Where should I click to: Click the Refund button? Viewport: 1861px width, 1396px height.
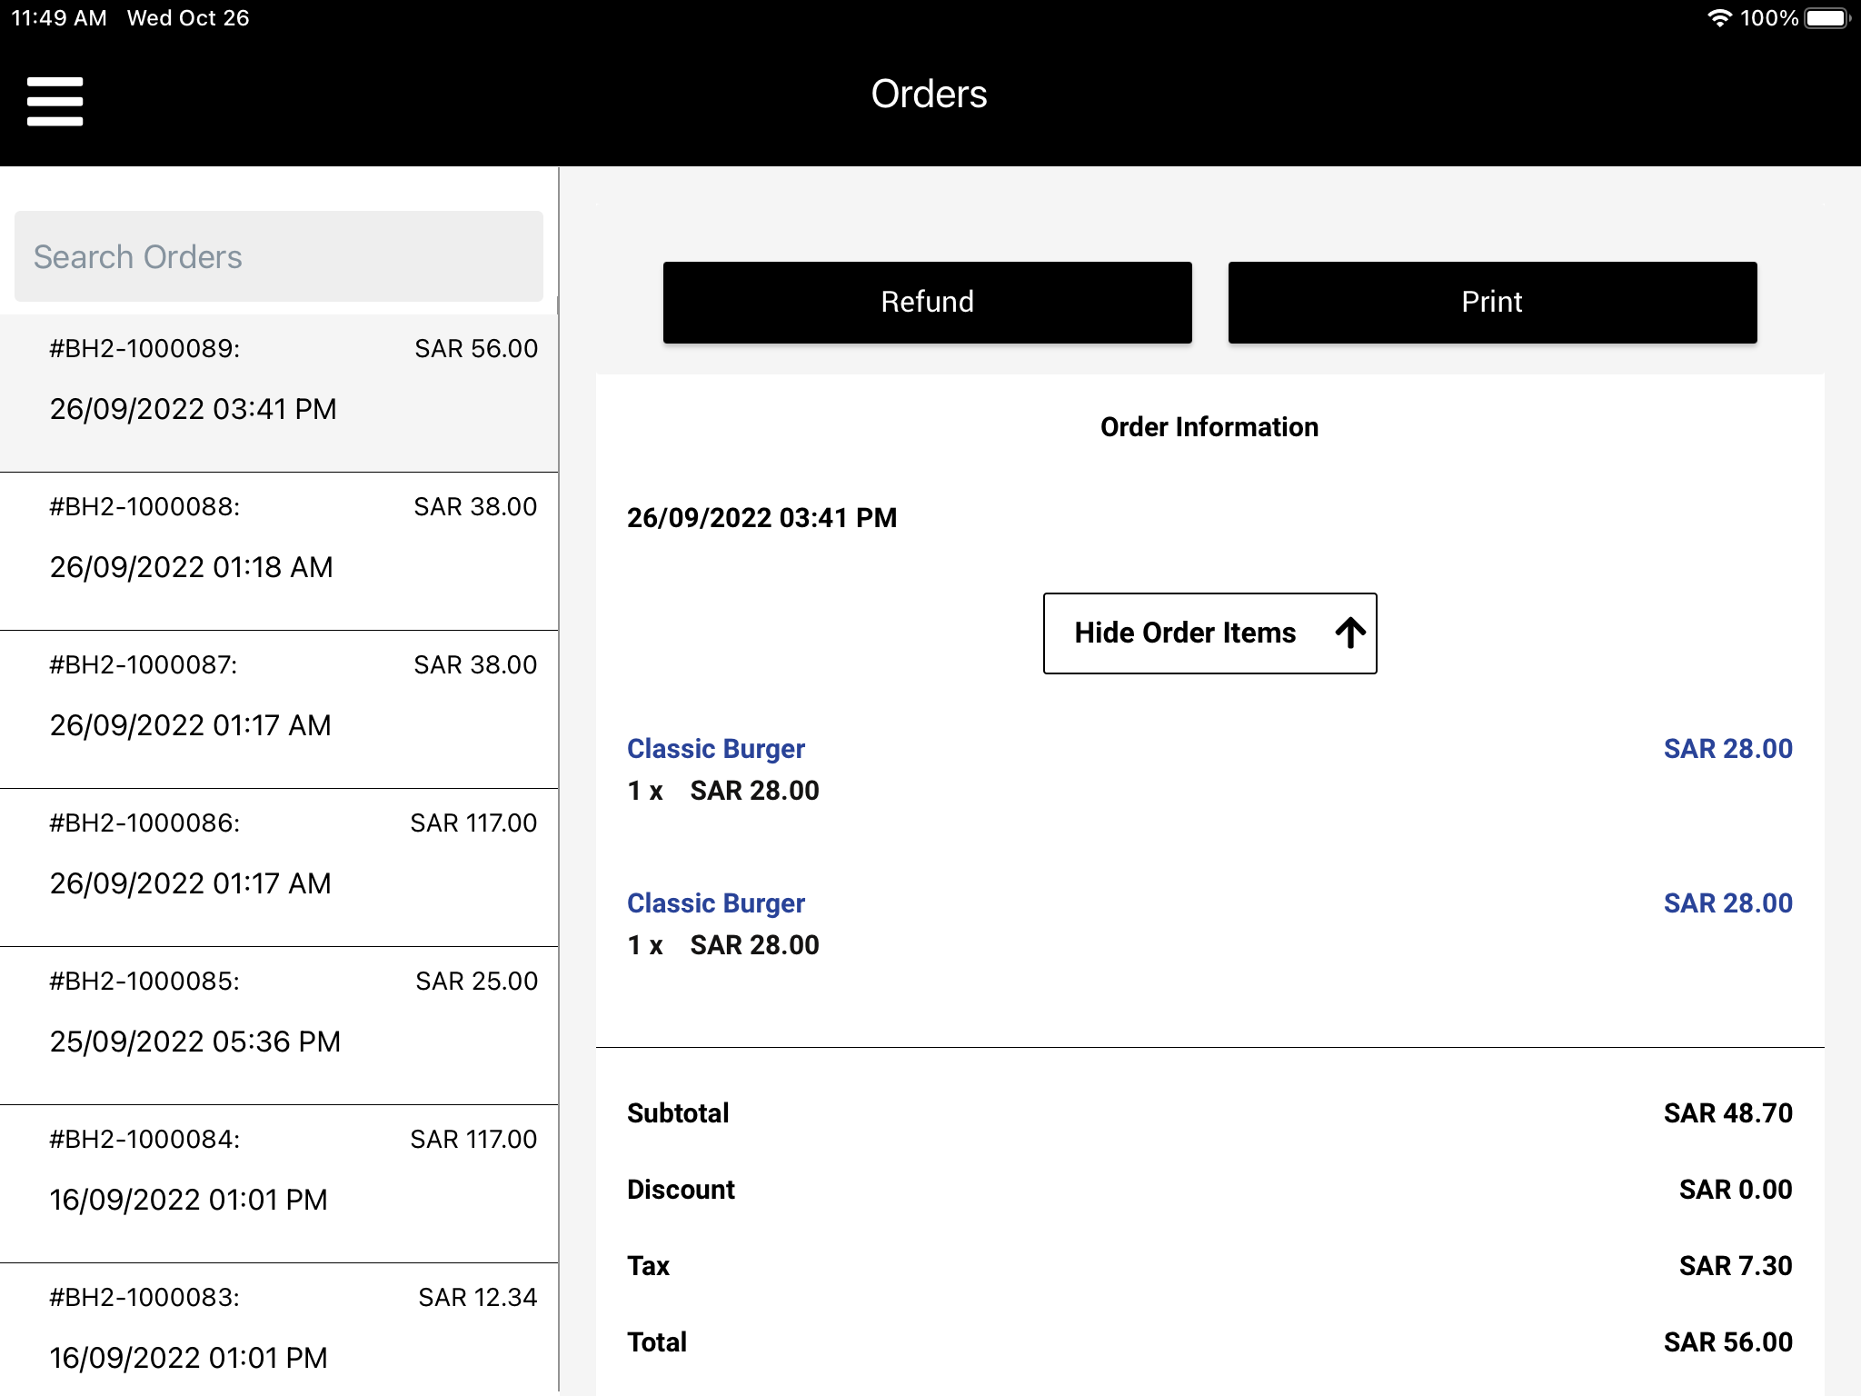(x=927, y=303)
